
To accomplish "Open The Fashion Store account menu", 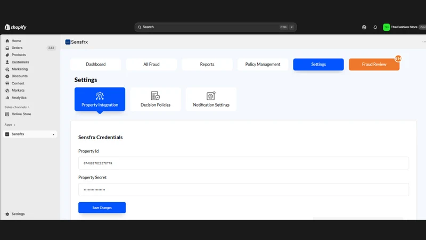I will coord(404,27).
